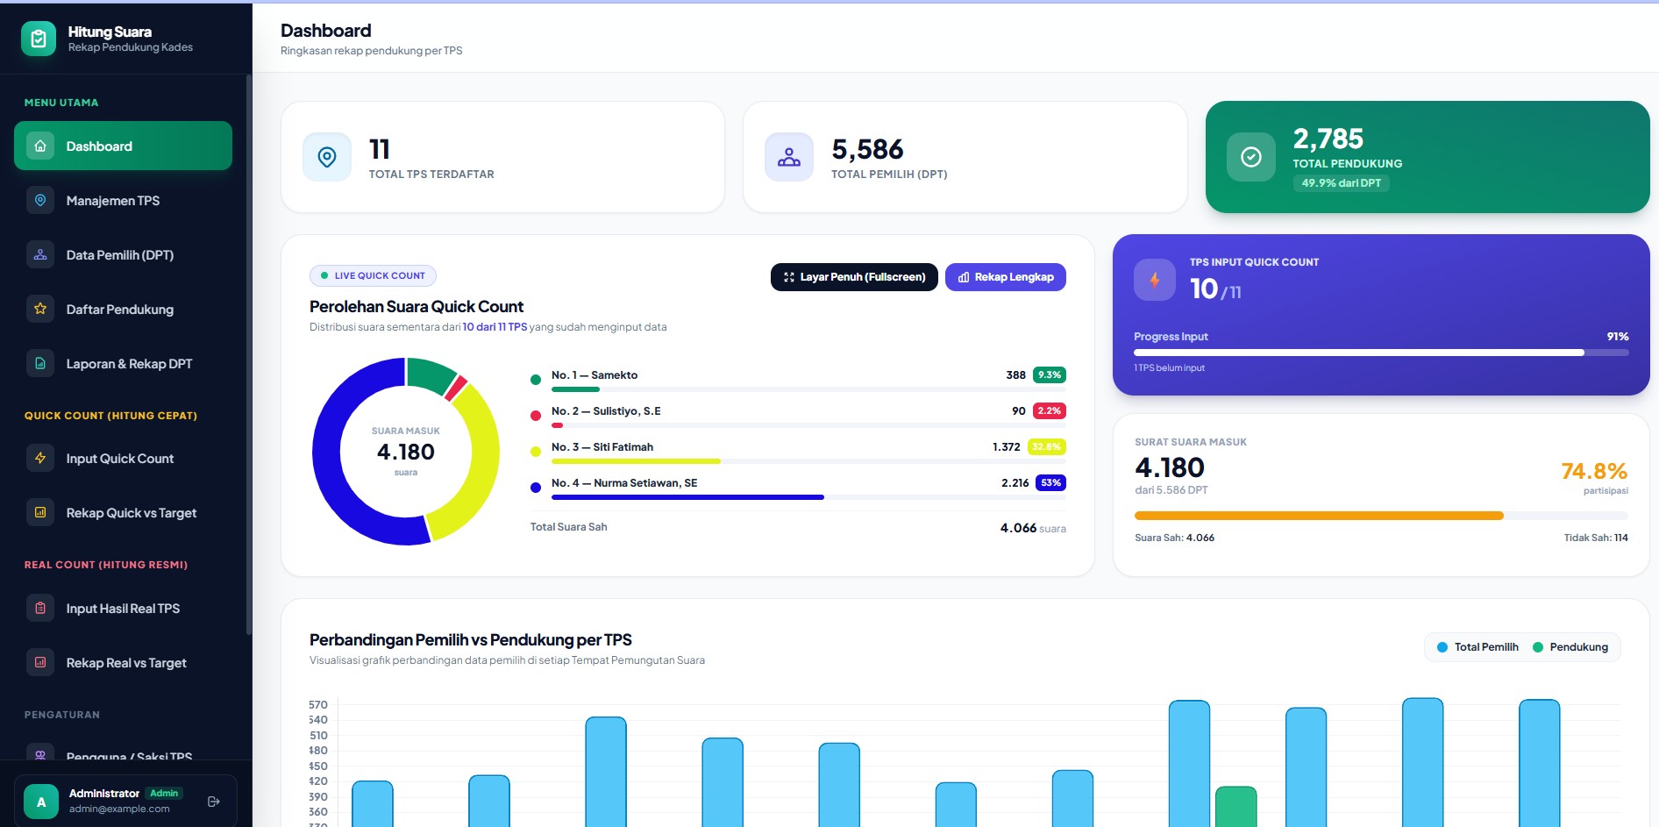The height and width of the screenshot is (827, 1659).
Task: Click the sidebar vertical scrollbar
Action: (x=249, y=355)
